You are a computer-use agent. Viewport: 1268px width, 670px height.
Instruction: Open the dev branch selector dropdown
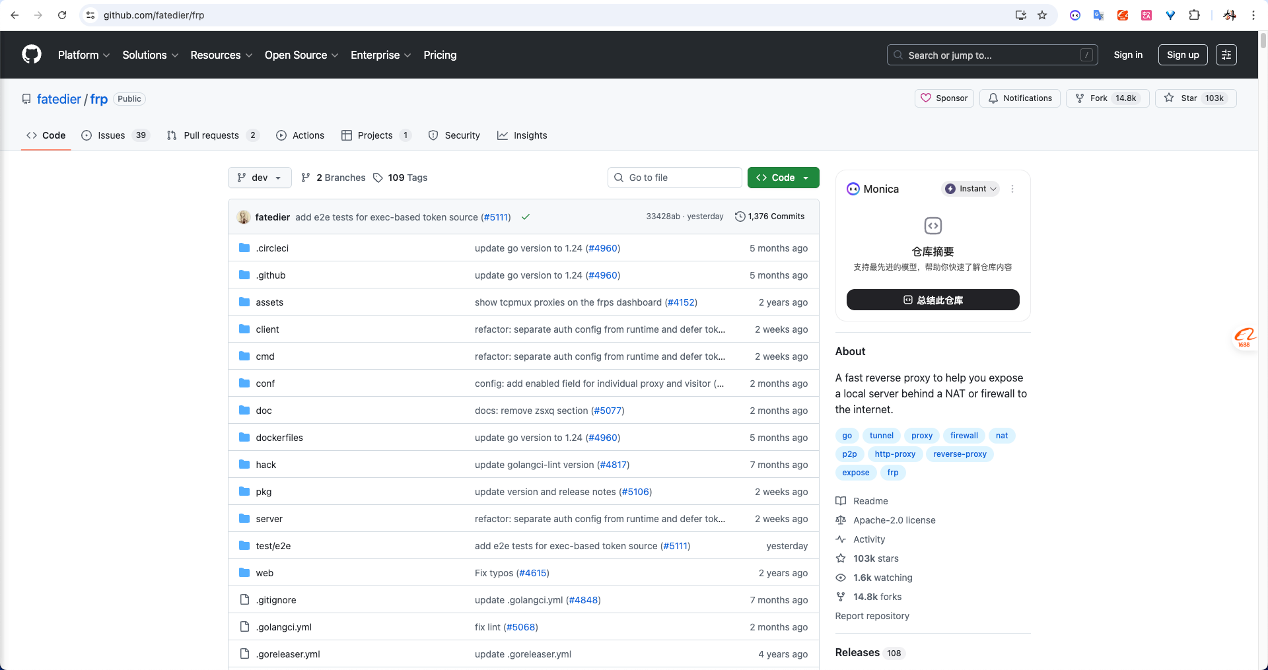pyautogui.click(x=260, y=178)
